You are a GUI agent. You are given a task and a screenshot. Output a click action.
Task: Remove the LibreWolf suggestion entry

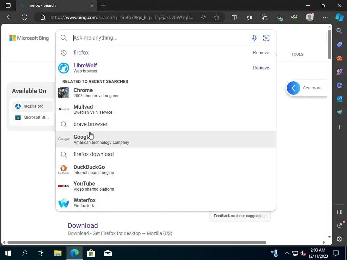[x=261, y=68]
